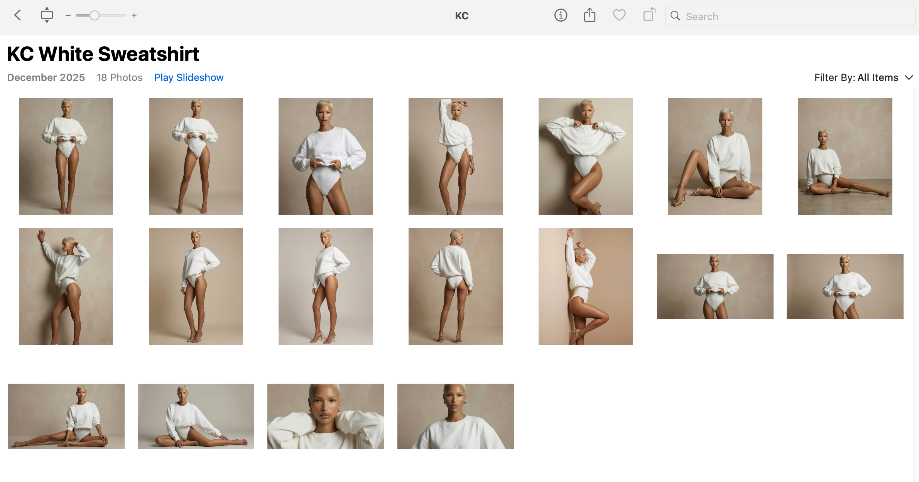
Task: Change filter from All Items selection
Action: click(x=877, y=77)
